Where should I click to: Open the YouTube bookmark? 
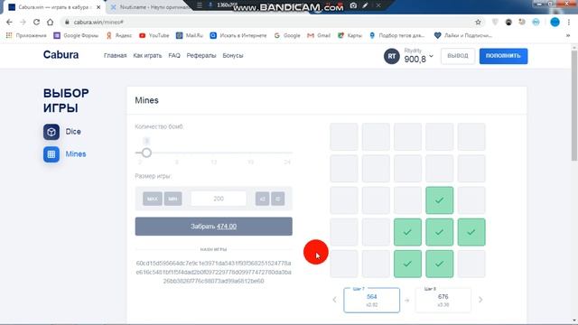click(154, 35)
